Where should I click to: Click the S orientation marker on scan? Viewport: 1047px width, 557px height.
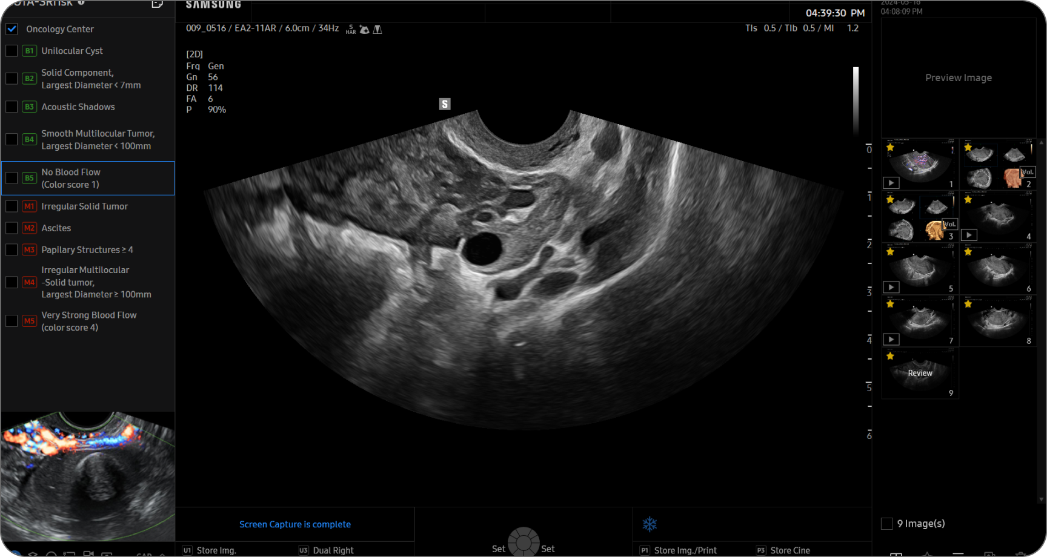tap(445, 104)
